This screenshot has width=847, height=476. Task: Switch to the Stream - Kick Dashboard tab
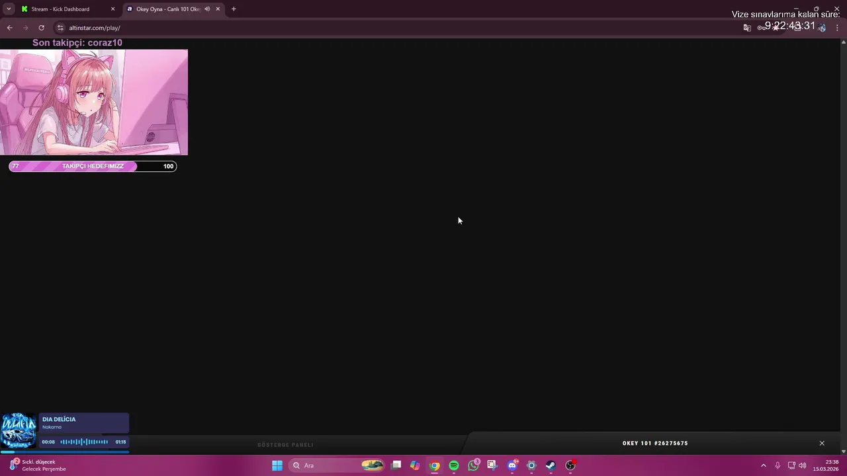click(60, 9)
